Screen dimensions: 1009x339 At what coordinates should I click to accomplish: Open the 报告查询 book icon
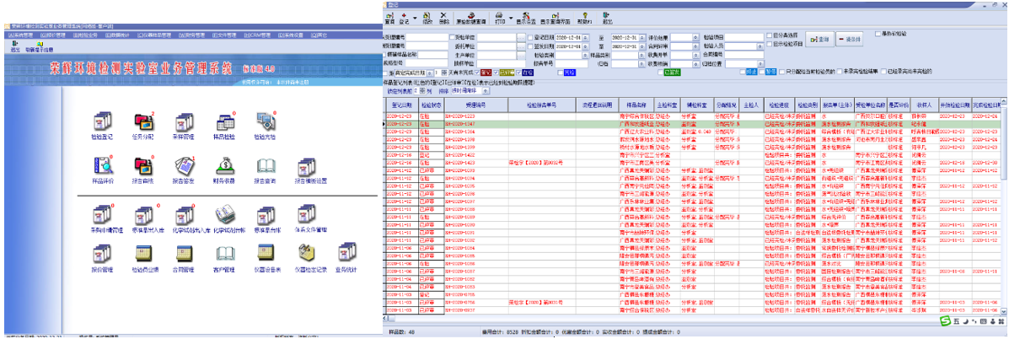click(267, 165)
